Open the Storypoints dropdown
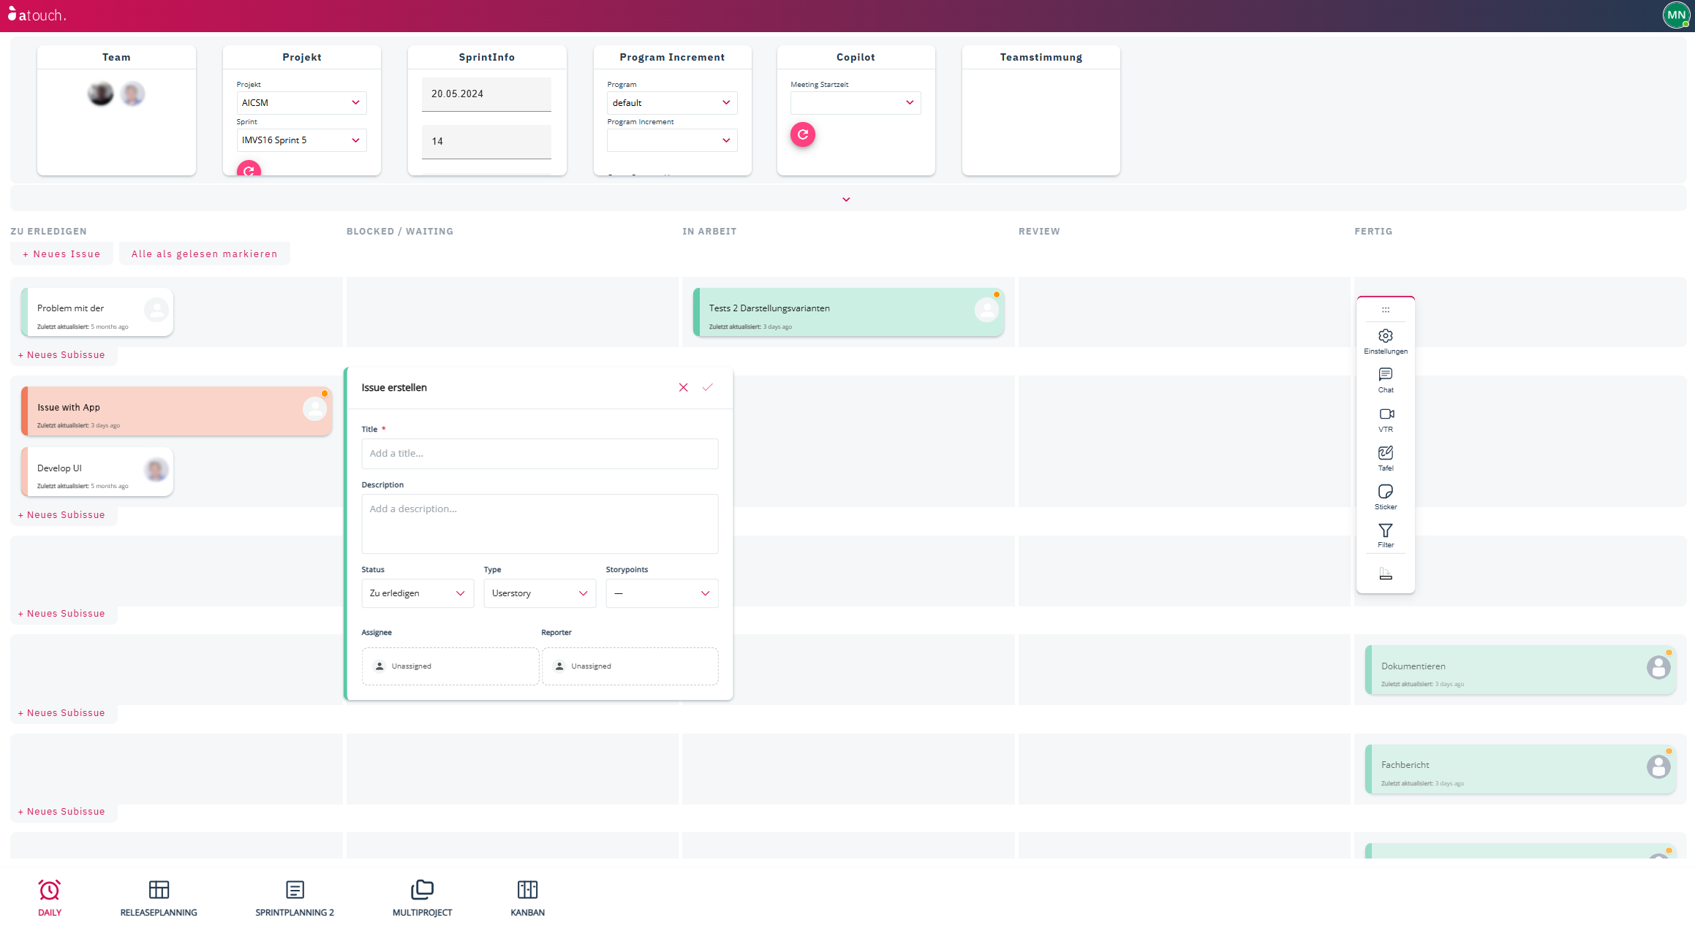 [661, 593]
